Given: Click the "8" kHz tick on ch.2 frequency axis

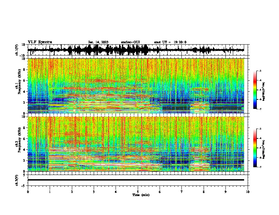Looking at the screenshot, I should click(24, 128).
